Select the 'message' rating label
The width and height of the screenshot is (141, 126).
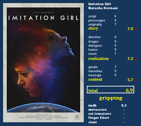(x=95, y=75)
